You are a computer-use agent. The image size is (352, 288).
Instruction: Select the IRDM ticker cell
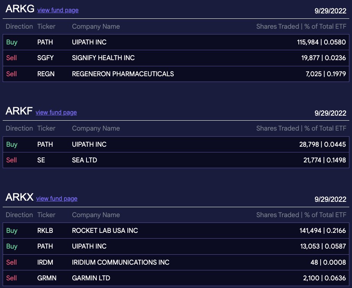(45, 262)
